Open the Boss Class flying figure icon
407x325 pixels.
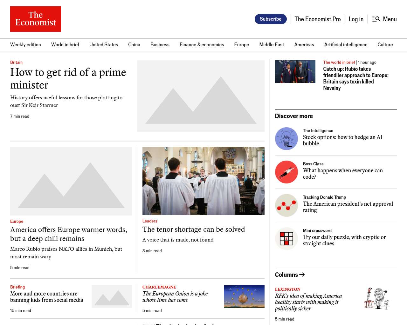(x=286, y=172)
